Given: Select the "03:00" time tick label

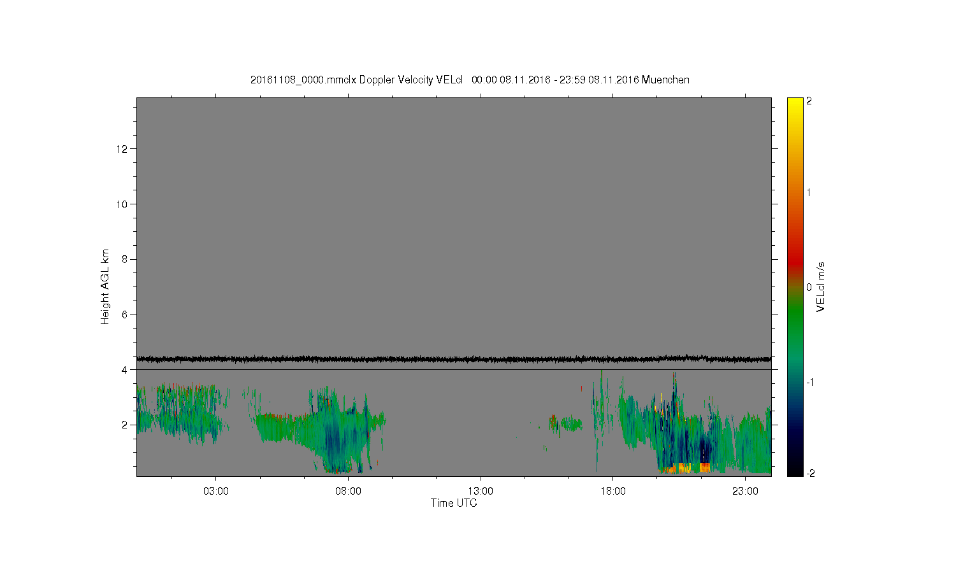Looking at the screenshot, I should 216,491.
